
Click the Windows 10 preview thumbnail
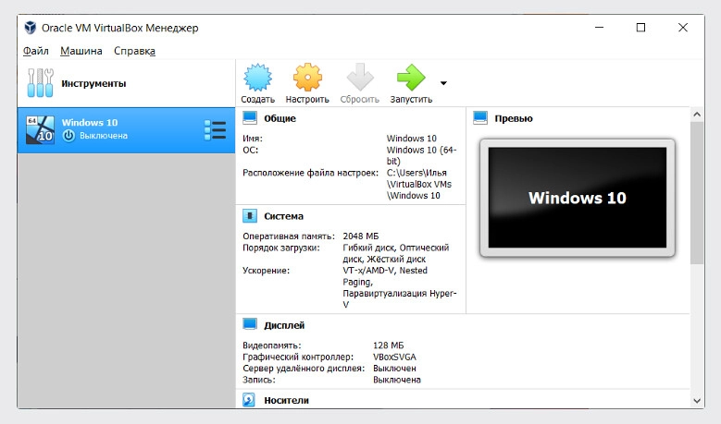577,198
